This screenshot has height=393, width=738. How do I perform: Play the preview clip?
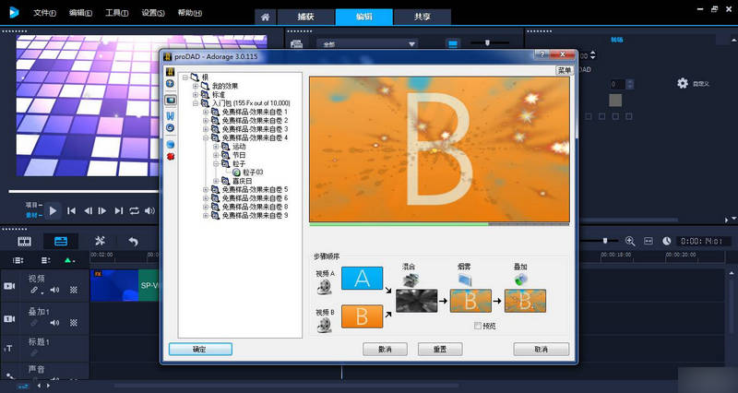(53, 211)
